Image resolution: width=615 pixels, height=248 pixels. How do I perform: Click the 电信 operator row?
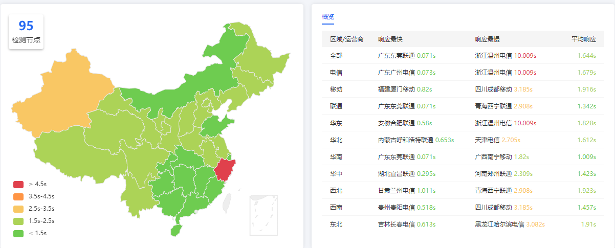(x=336, y=72)
